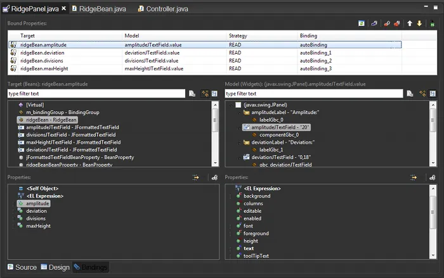Select ridgeBean - RidgeBean in the Target list

tap(48, 120)
